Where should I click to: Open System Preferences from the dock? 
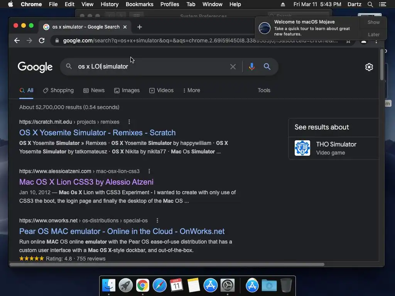[x=228, y=286]
